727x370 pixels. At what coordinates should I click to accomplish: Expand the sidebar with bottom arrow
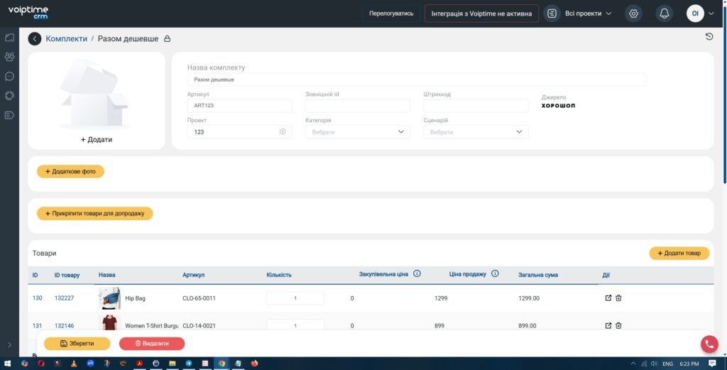coord(9,345)
